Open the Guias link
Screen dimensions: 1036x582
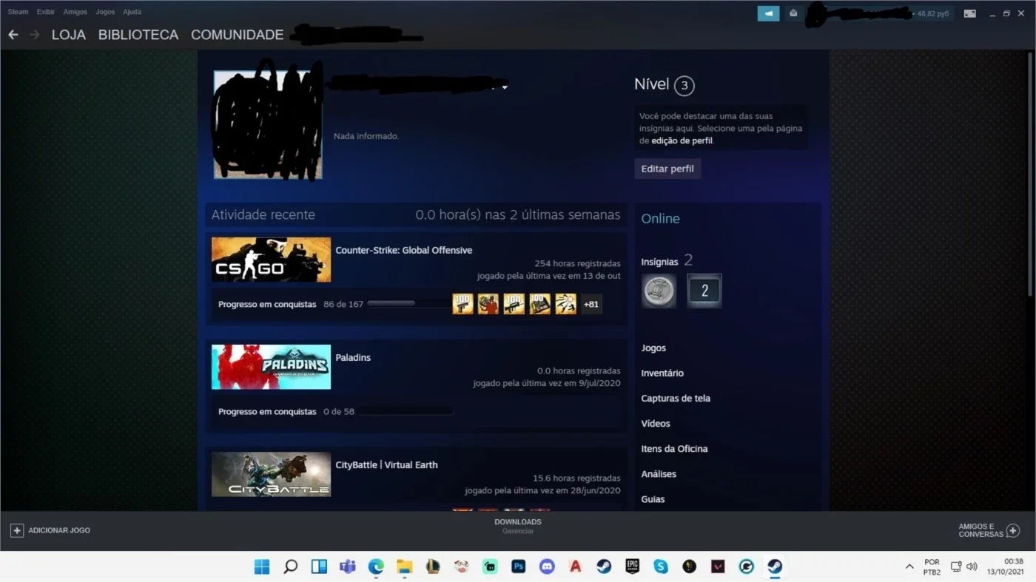point(653,499)
